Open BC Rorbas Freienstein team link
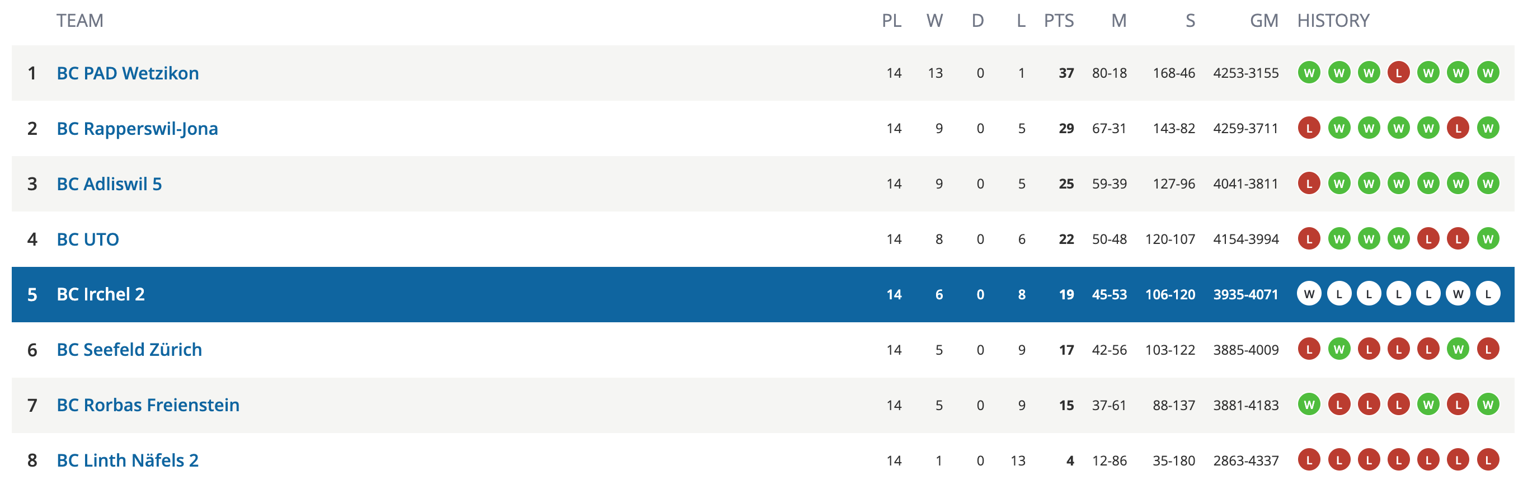 (x=148, y=406)
